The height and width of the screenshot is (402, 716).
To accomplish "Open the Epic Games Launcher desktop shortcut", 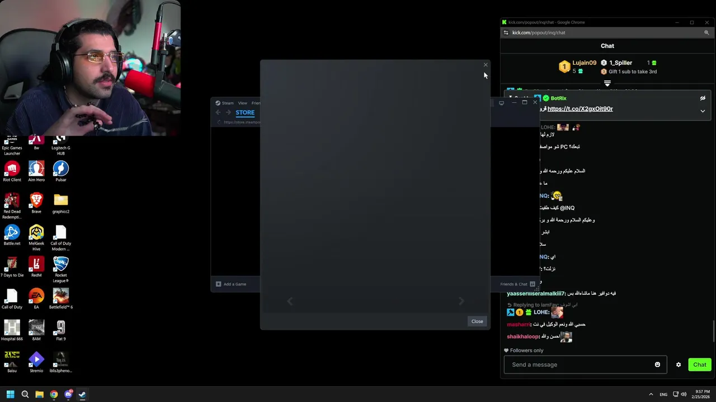I will tap(12, 146).
